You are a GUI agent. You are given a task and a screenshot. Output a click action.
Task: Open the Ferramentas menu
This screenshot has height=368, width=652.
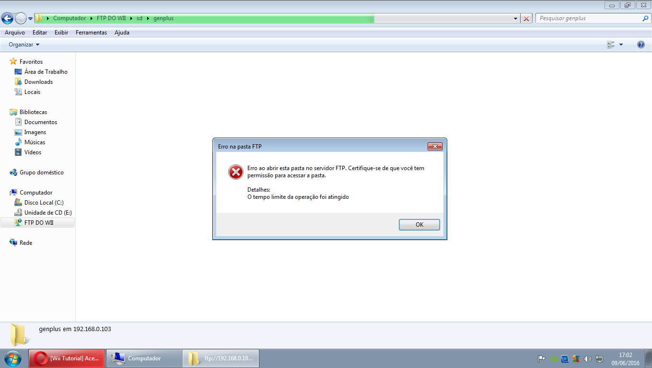point(91,33)
